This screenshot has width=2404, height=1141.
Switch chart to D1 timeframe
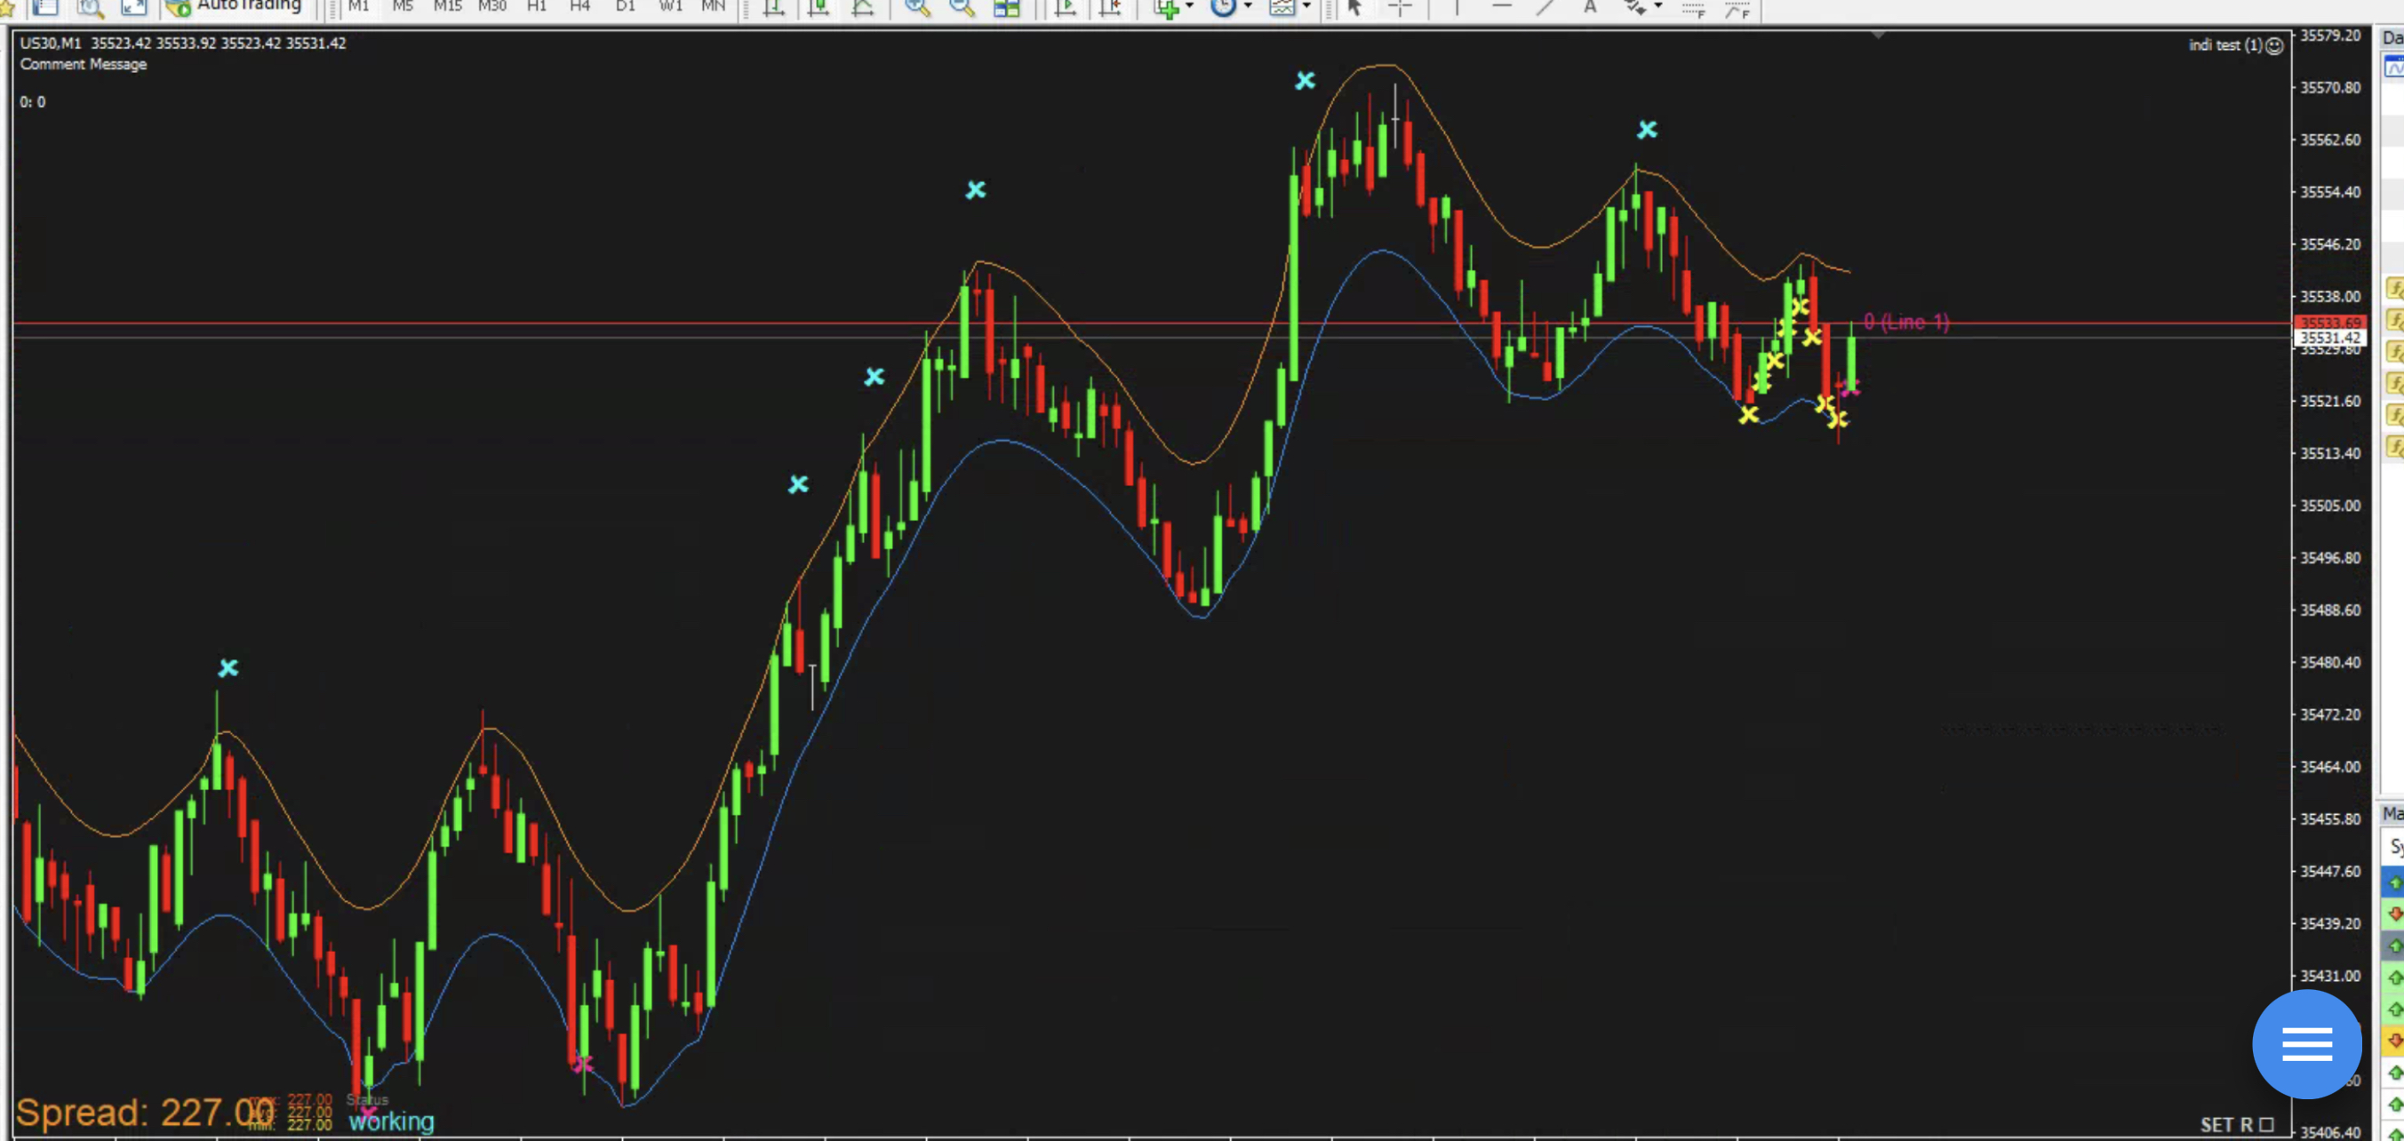click(x=626, y=7)
